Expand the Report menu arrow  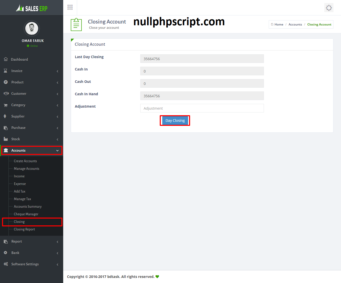coord(57,242)
